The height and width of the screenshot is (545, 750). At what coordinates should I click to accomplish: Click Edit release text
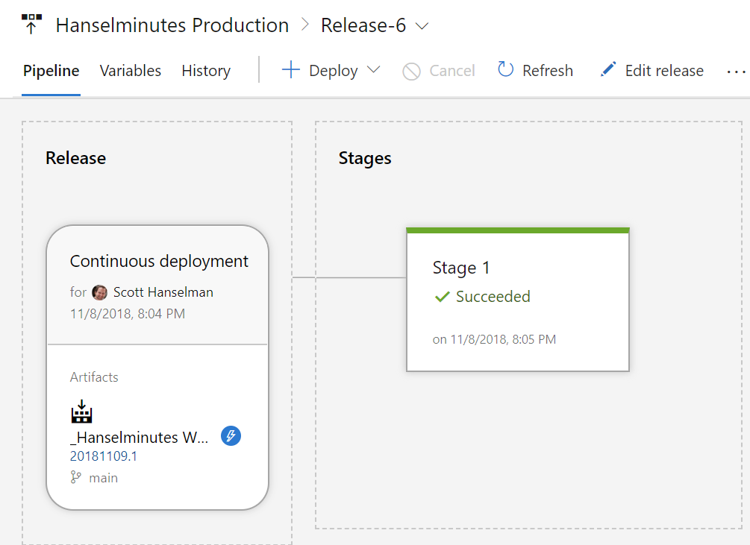664,71
